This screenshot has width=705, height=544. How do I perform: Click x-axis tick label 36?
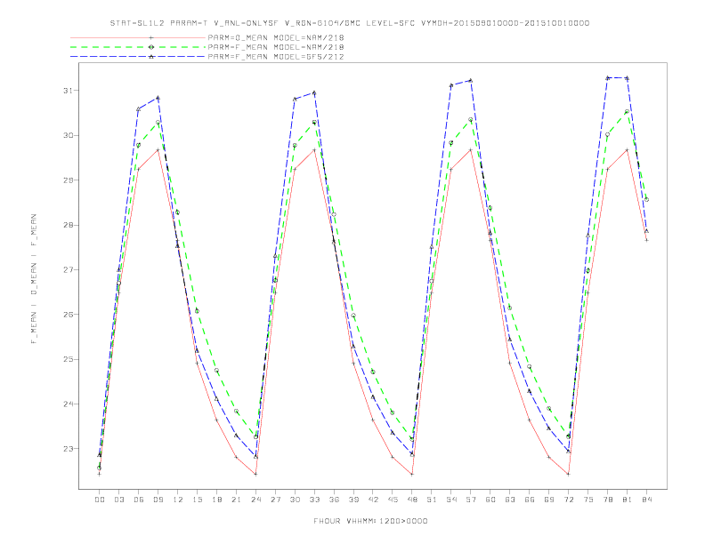pyautogui.click(x=334, y=500)
